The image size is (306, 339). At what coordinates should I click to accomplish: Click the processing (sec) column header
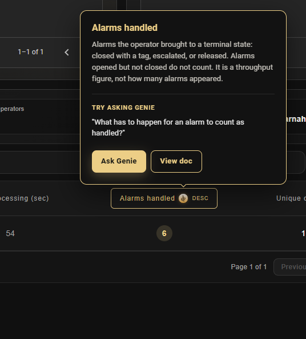click(x=24, y=198)
